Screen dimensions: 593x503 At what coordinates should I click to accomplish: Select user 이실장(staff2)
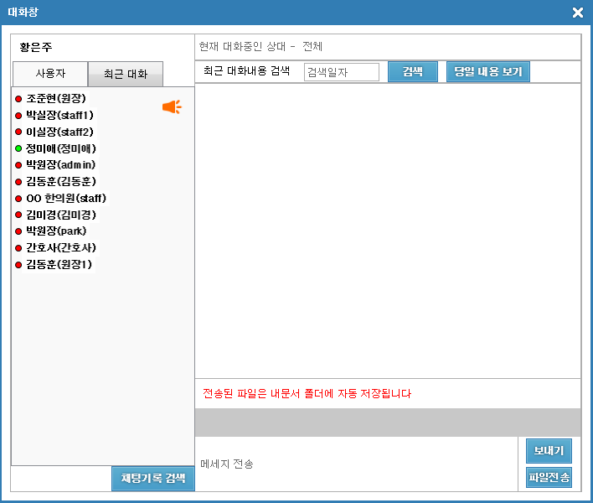[59, 132]
